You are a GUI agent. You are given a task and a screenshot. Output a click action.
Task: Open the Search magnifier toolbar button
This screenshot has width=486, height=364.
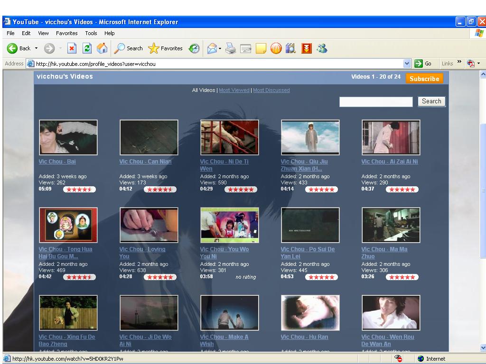click(x=128, y=48)
